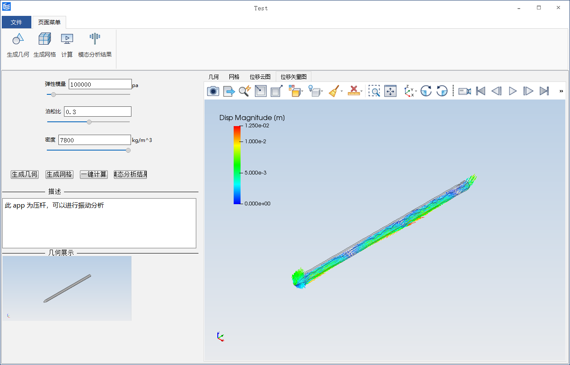
Task: Click the "Disp Magnitude (m)" legend title
Action: 252,118
